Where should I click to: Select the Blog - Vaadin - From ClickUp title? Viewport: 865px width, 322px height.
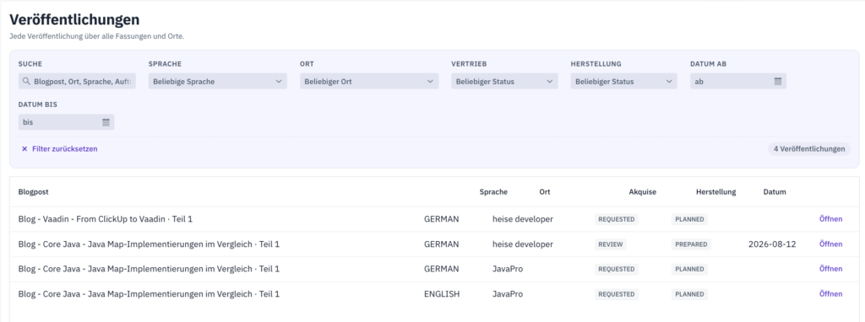pos(106,219)
